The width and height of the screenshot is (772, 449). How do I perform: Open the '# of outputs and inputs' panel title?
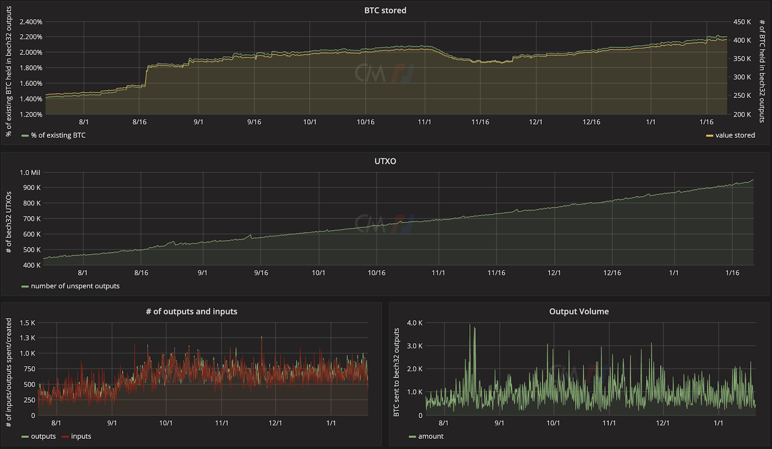[x=192, y=312]
